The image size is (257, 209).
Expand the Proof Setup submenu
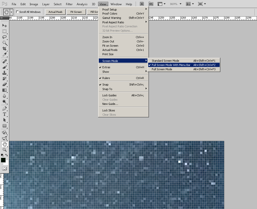pos(123,9)
